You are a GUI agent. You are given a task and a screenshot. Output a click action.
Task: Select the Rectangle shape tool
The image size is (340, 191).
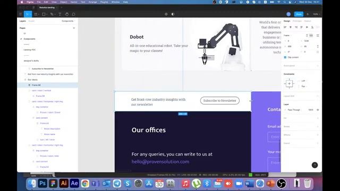click(x=44, y=14)
